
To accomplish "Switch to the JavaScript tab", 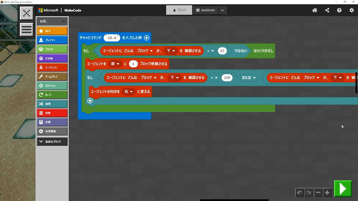I will pyautogui.click(x=206, y=10).
